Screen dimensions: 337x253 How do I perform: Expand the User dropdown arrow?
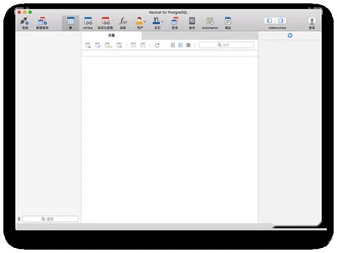pos(145,22)
